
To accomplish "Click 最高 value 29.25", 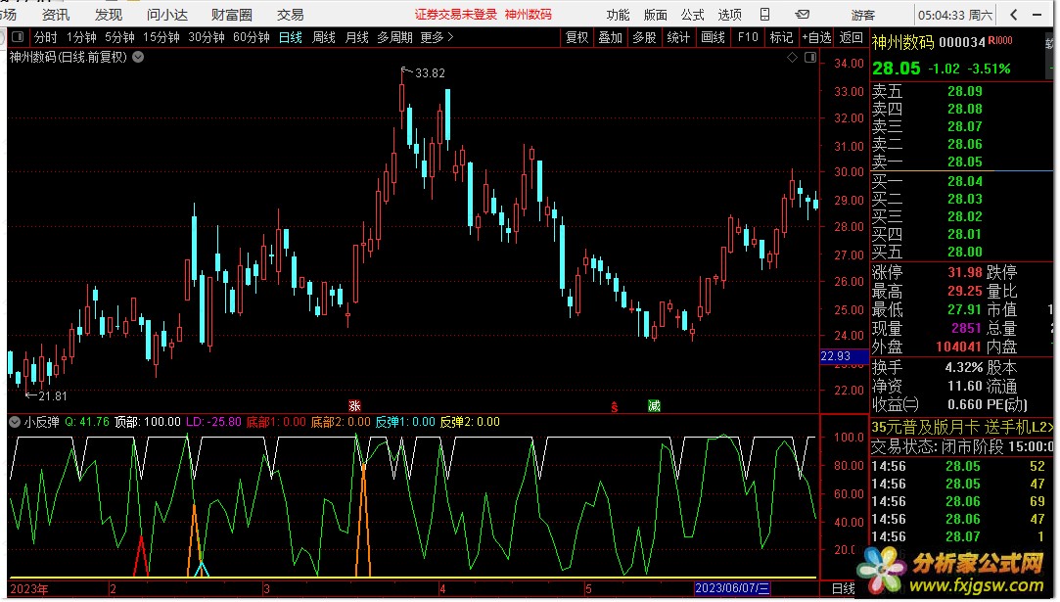I will (965, 291).
